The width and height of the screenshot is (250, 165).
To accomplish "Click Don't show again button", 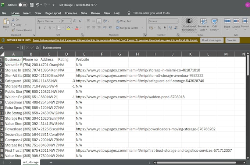I will (211, 40).
